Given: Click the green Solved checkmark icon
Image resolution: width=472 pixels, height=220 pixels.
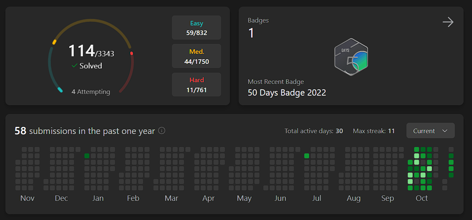Looking at the screenshot, I should click(x=75, y=66).
